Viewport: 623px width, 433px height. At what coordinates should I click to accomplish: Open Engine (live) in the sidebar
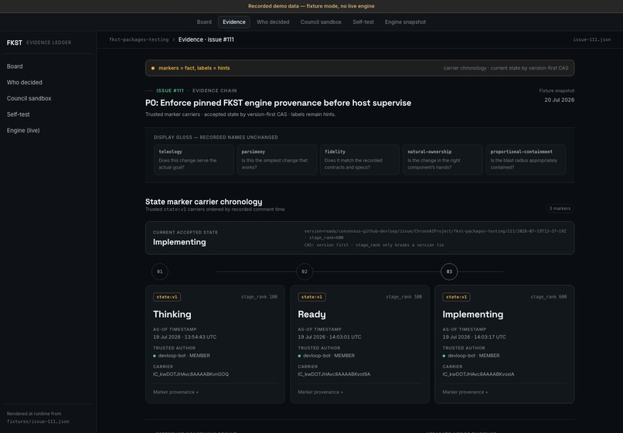pos(23,131)
